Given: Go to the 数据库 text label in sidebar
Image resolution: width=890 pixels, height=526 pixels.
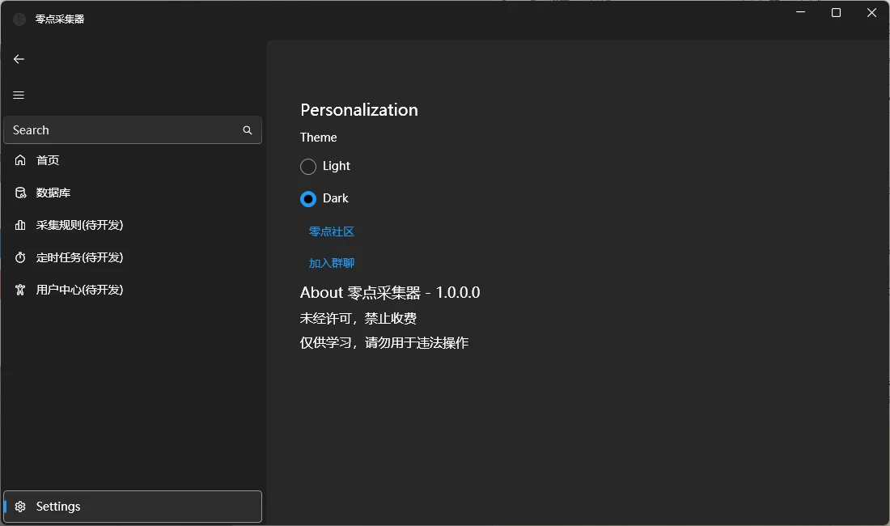Looking at the screenshot, I should click(53, 193).
